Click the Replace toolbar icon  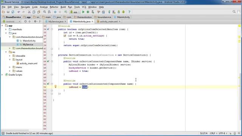coord(49,12)
